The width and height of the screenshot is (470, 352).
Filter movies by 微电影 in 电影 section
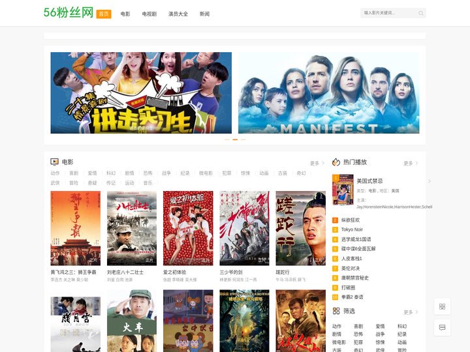pos(206,173)
